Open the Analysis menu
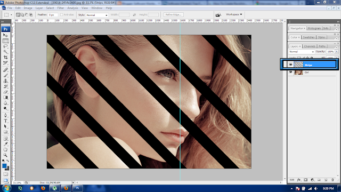 coord(72,8)
